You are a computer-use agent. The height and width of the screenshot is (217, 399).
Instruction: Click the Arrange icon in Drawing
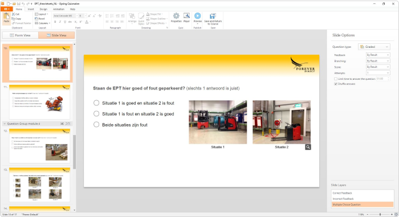click(x=132, y=17)
